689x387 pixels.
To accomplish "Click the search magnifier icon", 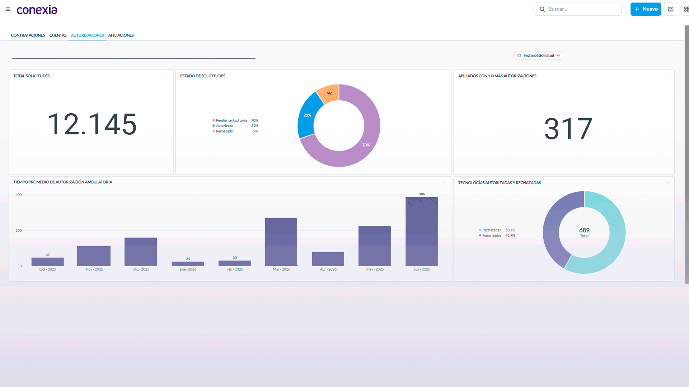I will pyautogui.click(x=542, y=9).
